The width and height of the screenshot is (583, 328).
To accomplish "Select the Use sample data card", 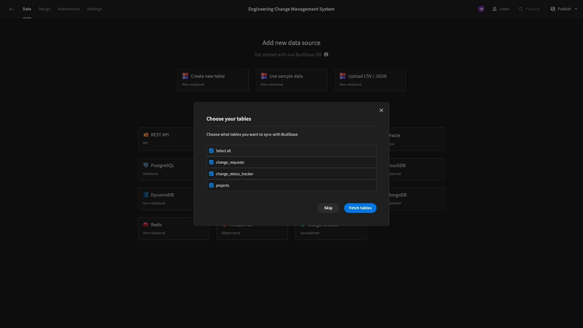I will [291, 80].
